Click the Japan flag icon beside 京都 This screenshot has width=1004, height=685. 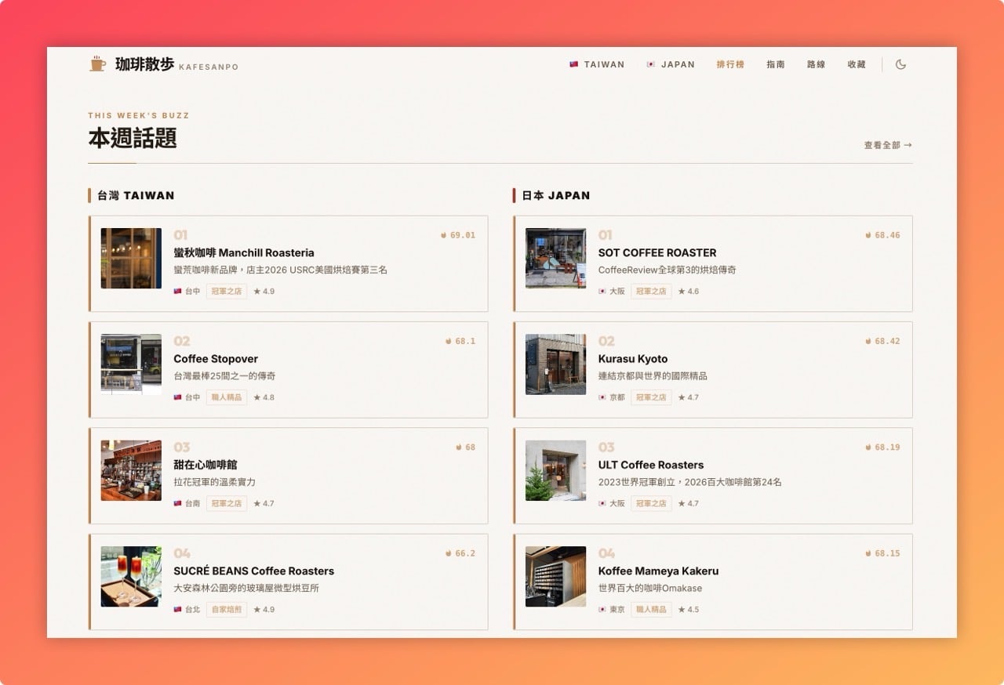(602, 397)
